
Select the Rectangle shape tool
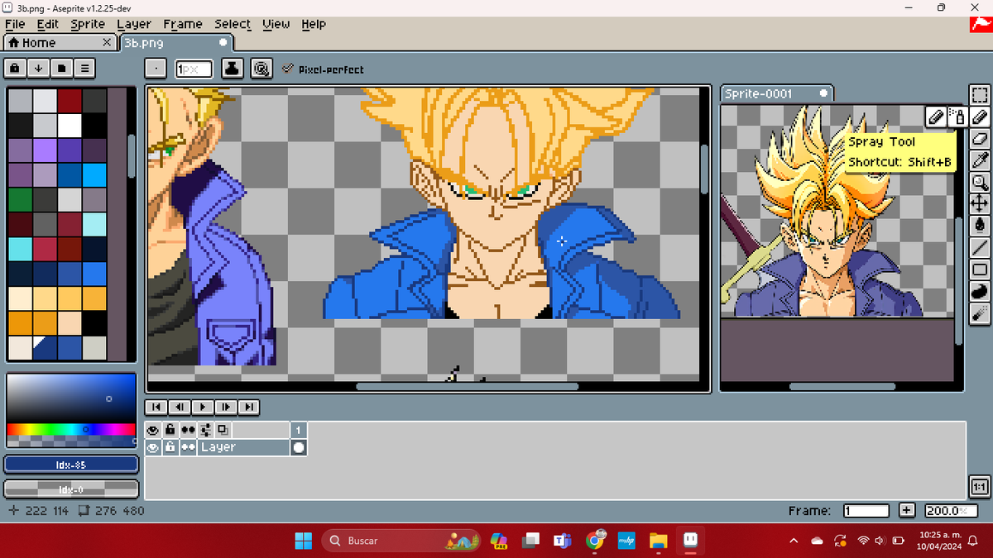tap(980, 269)
